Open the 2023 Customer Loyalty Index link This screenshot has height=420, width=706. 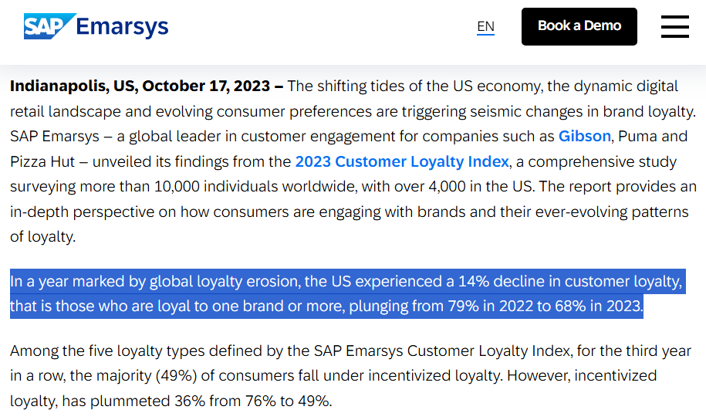[x=402, y=161]
